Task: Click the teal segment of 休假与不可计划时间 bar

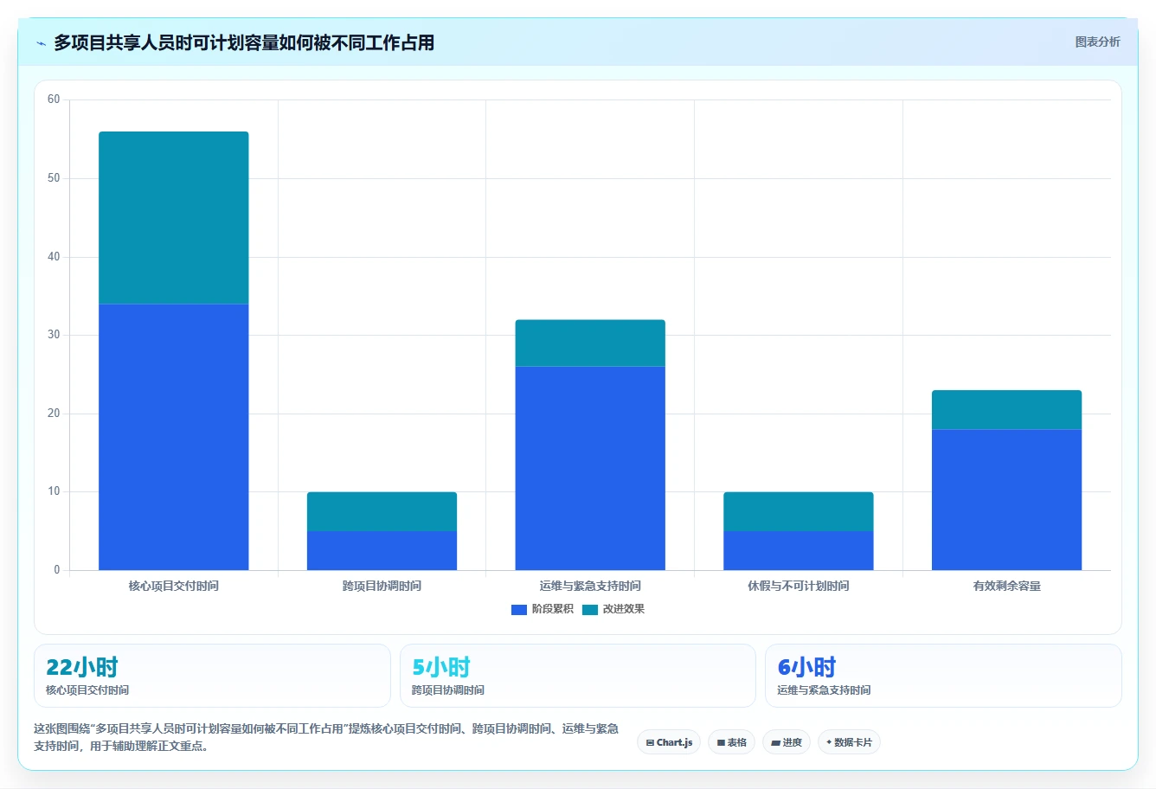Action: [799, 511]
